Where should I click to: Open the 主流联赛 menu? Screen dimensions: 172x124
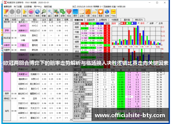[28, 7]
